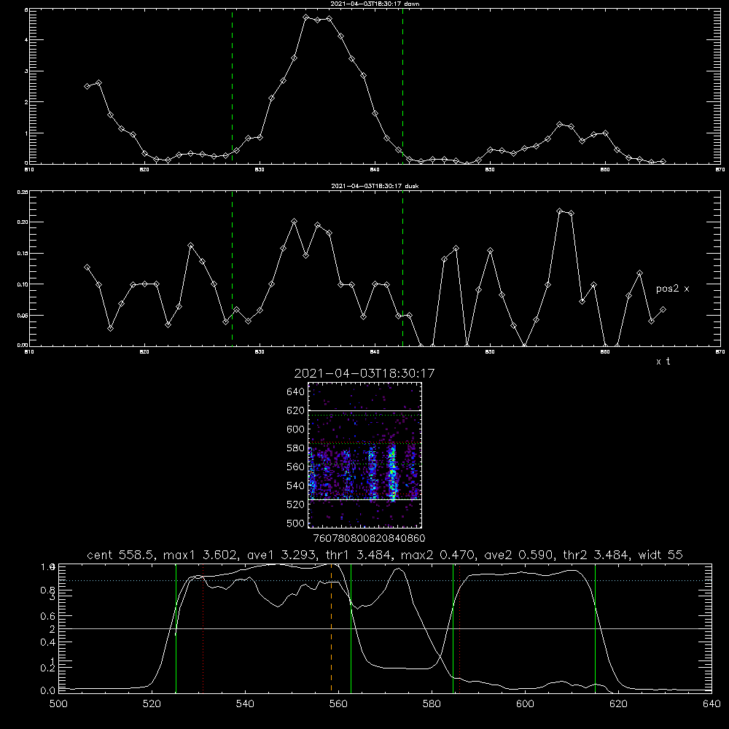Click the solid white horizontal line at level 2
This screenshot has width=729, height=729.
click(385, 628)
